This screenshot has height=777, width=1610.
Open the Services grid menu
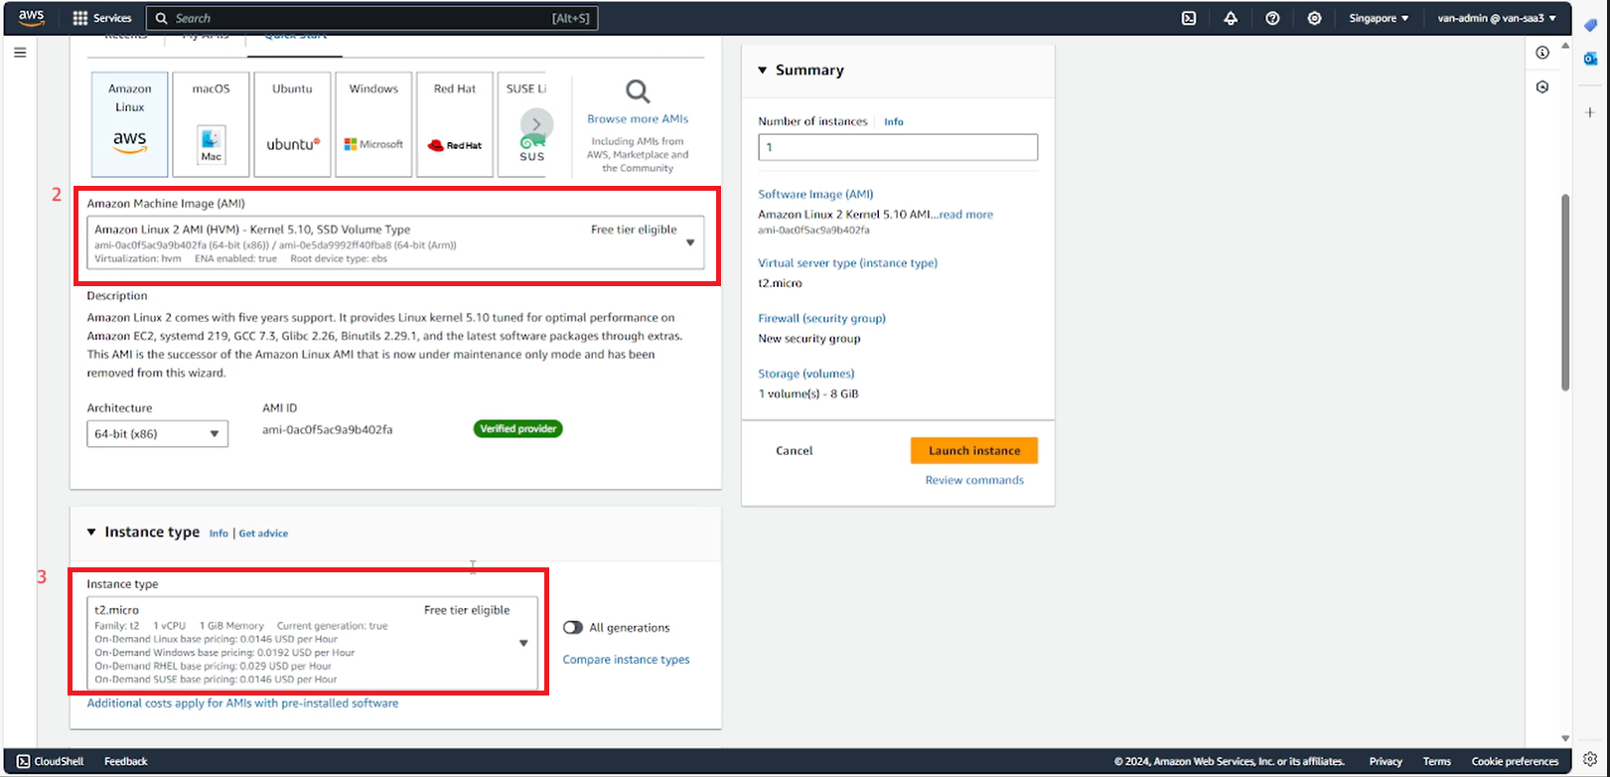point(80,18)
